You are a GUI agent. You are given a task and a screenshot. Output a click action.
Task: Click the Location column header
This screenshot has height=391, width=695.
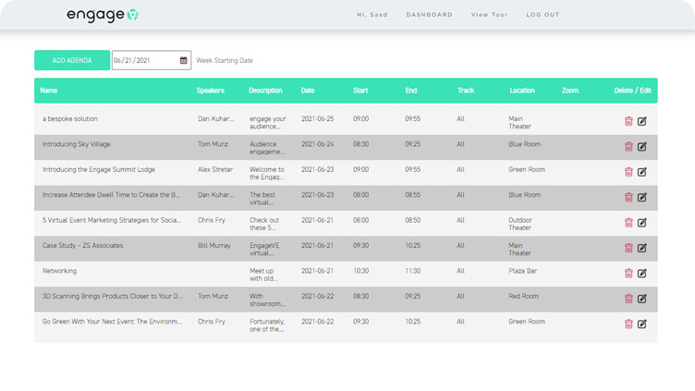pyautogui.click(x=522, y=91)
